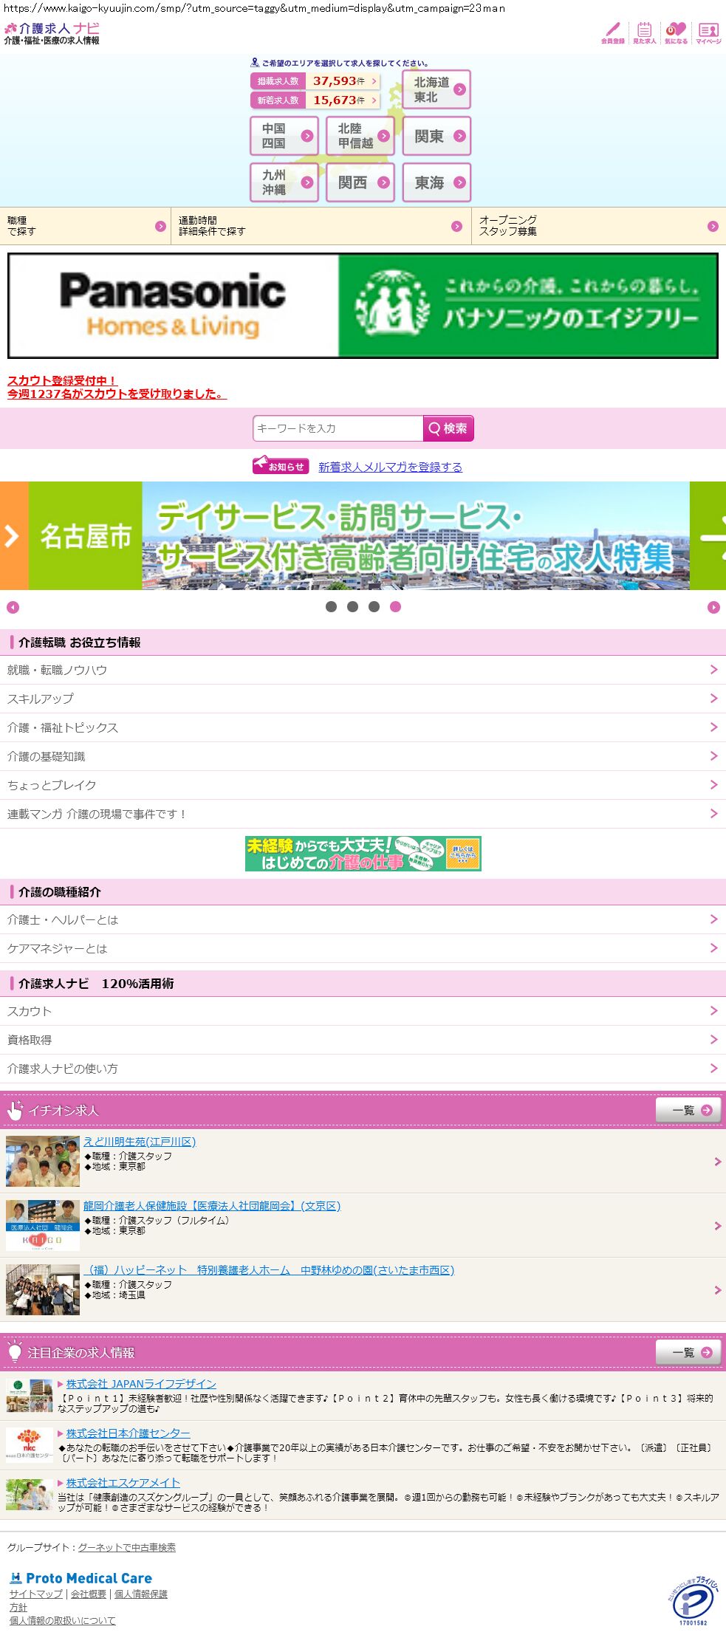The width and height of the screenshot is (726, 1635).
Task: Open the 見た求人 history icon
Action: 644,32
